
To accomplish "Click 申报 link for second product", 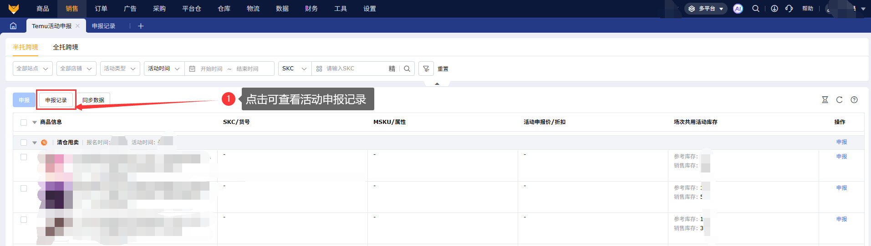I will (x=842, y=188).
